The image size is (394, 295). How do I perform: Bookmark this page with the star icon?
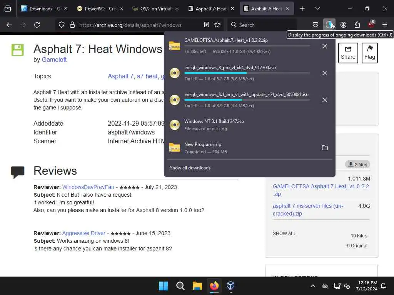(x=218, y=25)
